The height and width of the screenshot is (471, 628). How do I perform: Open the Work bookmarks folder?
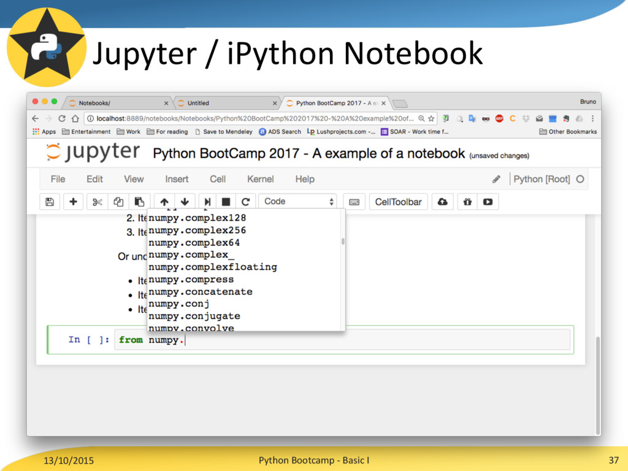[129, 131]
